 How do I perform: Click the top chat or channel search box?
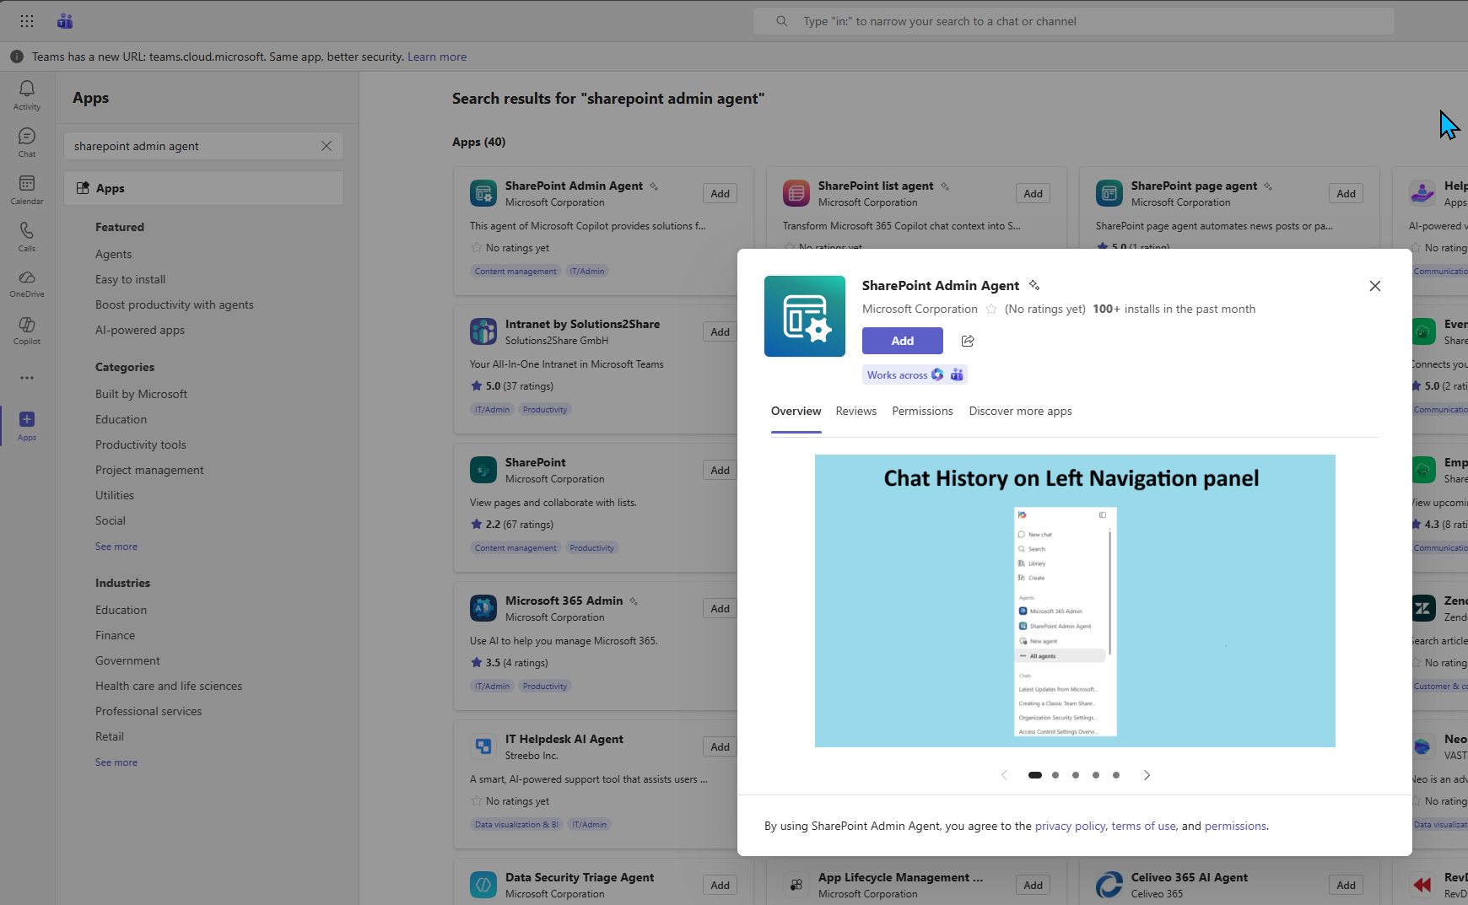1074,21
